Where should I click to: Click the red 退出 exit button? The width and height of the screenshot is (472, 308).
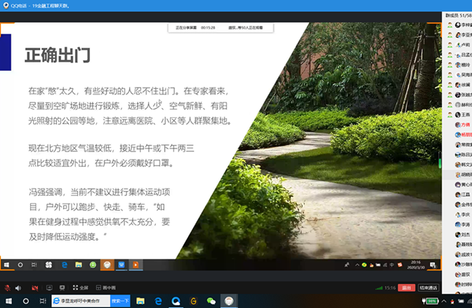406,288
